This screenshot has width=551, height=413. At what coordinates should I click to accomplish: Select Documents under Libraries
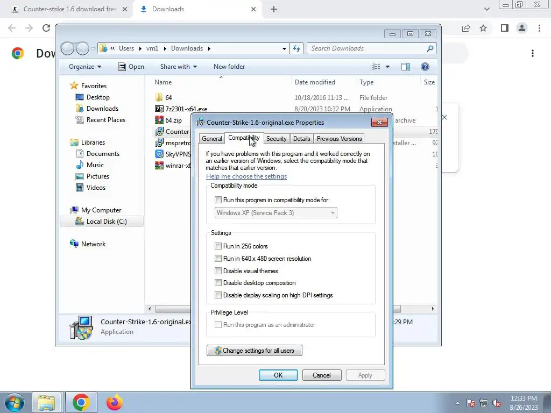click(103, 153)
